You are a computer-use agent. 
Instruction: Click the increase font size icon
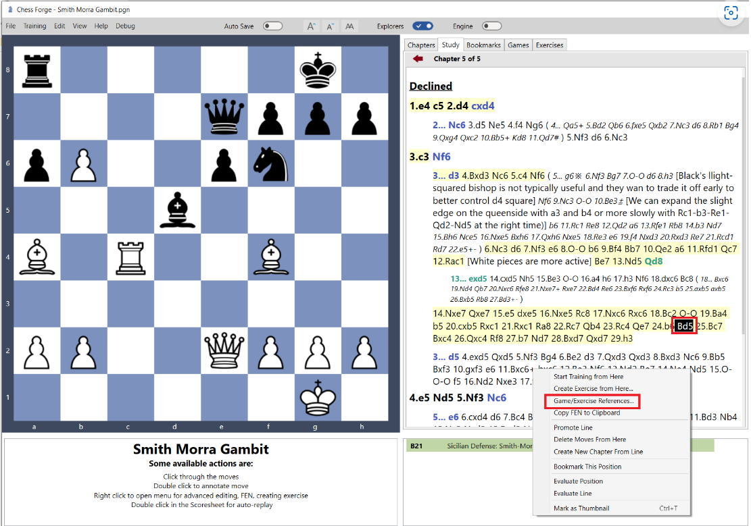coord(311,26)
